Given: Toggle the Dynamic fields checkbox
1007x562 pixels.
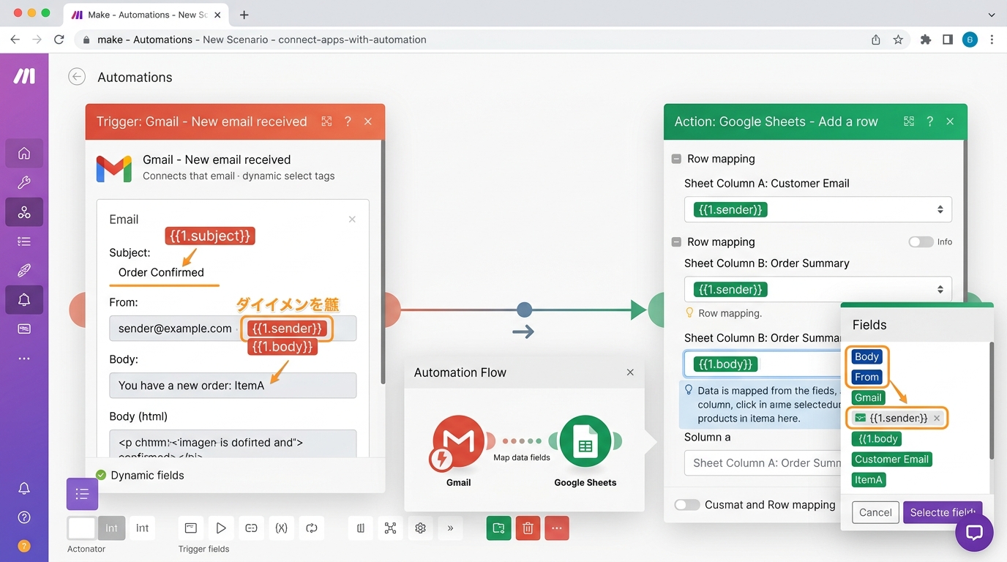Looking at the screenshot, I should 101,475.
